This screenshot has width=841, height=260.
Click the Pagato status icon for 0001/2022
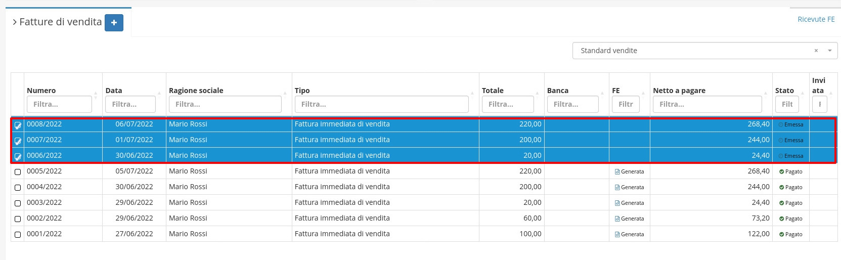[x=781, y=235]
